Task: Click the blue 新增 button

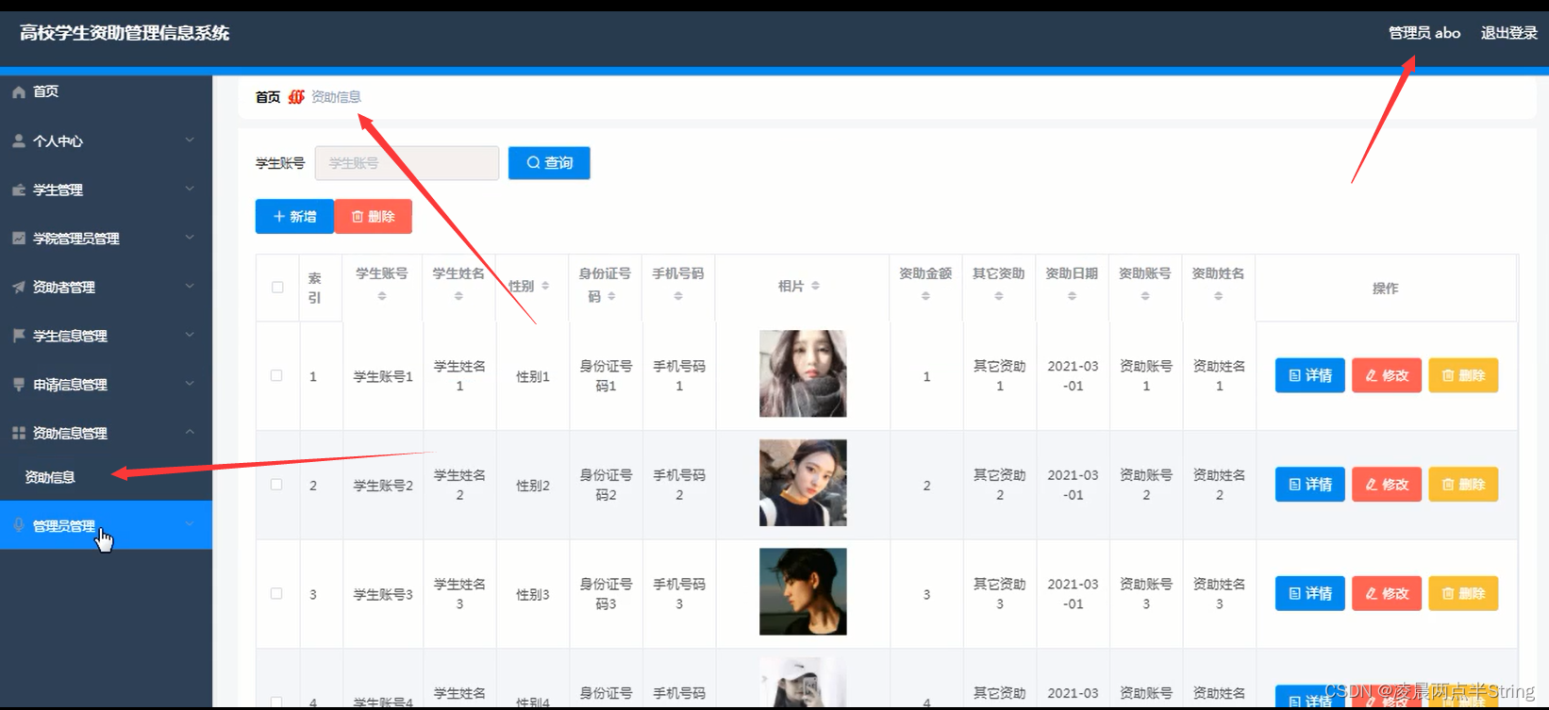Action: 294,217
